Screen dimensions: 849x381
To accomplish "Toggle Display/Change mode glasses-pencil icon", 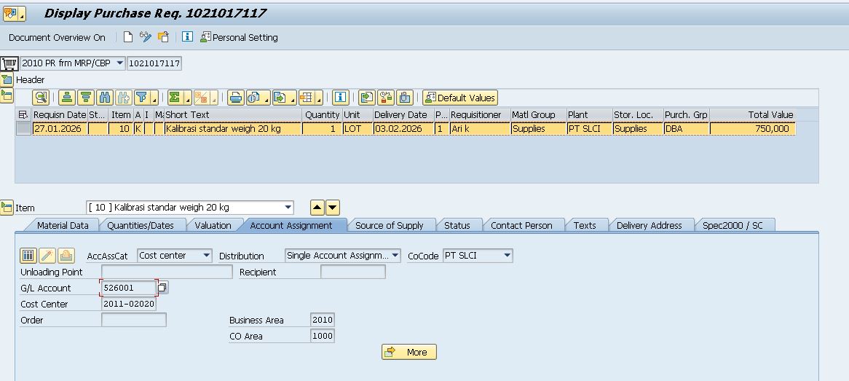I will [x=146, y=37].
